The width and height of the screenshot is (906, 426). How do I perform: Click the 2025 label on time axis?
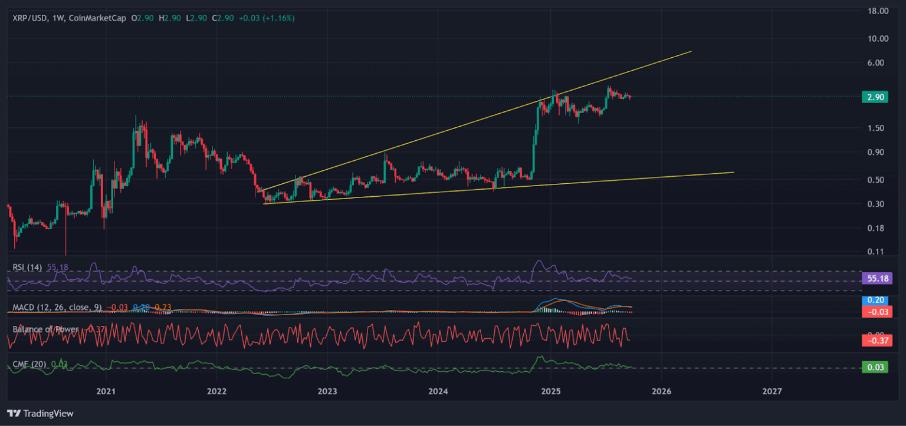tap(550, 391)
